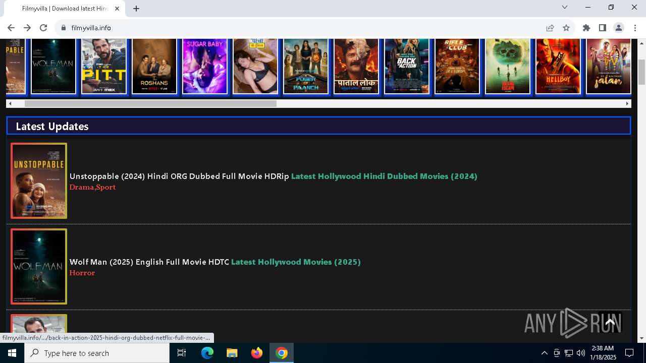Open a new browser tab
The width and height of the screenshot is (646, 363).
(x=136, y=9)
